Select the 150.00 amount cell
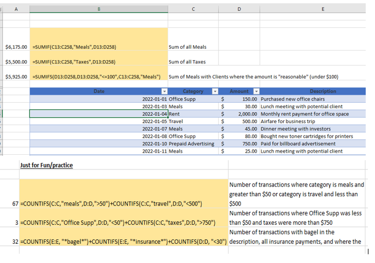Screen dimensions: 375x263 239,99
